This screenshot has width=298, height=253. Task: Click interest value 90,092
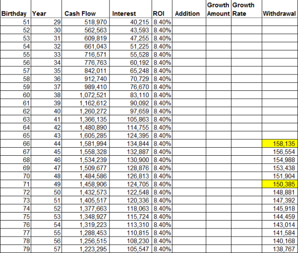(139, 103)
